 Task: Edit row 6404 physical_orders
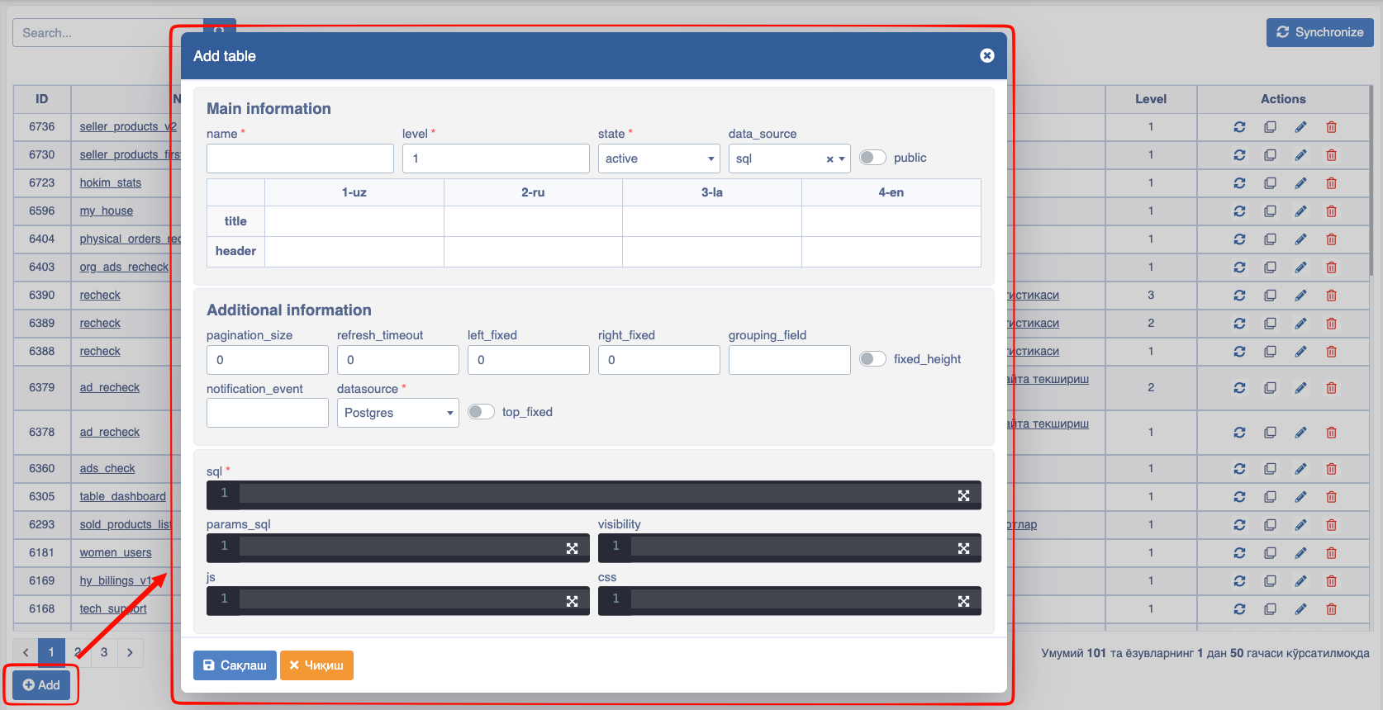pos(1300,239)
